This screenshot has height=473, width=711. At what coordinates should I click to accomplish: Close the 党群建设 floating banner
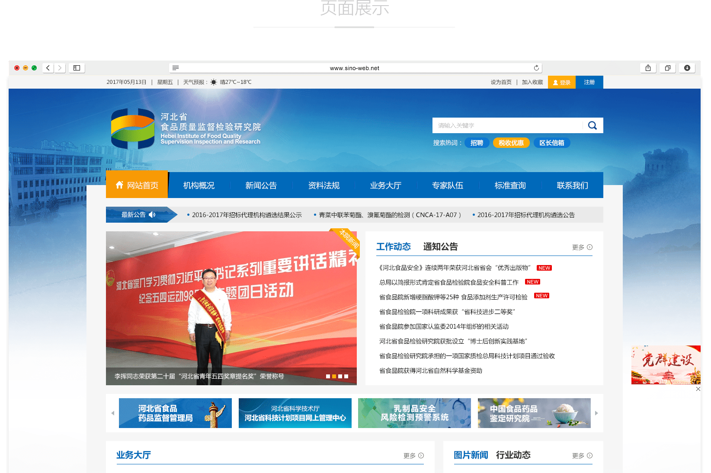click(698, 389)
